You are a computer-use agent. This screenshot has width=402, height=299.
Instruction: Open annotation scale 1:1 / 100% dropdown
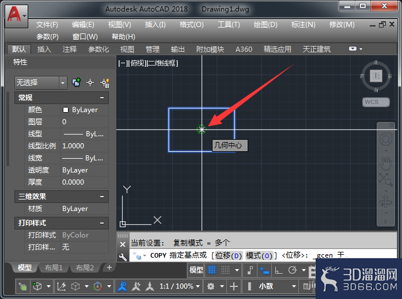pos(180,286)
